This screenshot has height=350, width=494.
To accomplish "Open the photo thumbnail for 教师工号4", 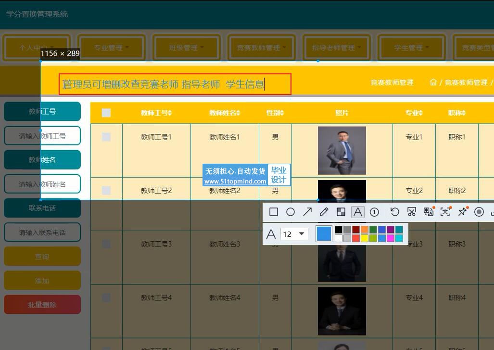I will point(342,311).
